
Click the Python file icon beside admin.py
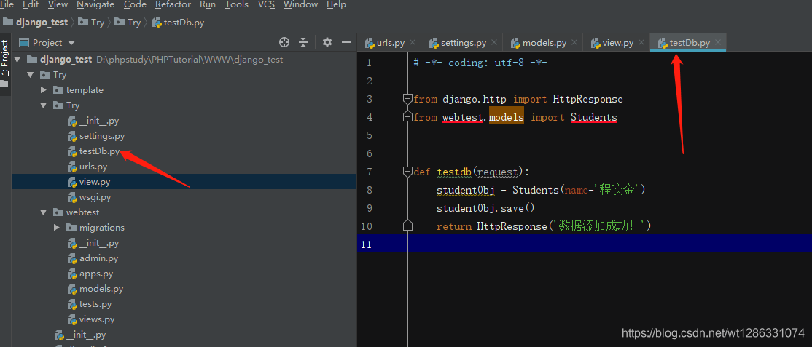pos(72,258)
